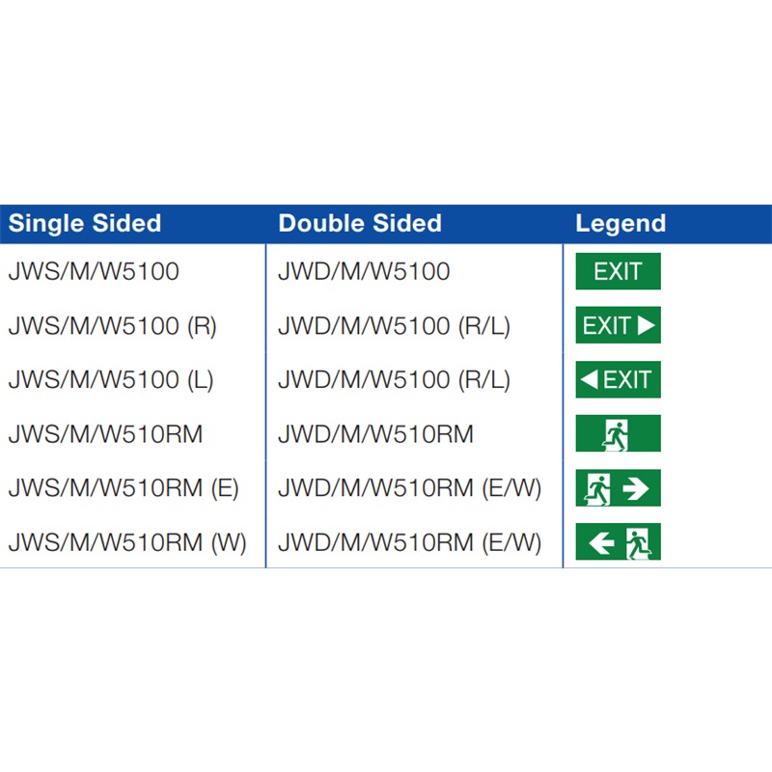Click the plain green EXIT sign icon
Image resolution: width=772 pixels, height=772 pixels.
[x=618, y=271]
